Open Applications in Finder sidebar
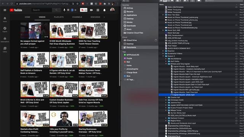The height and width of the screenshot is (137, 244). click(130, 15)
